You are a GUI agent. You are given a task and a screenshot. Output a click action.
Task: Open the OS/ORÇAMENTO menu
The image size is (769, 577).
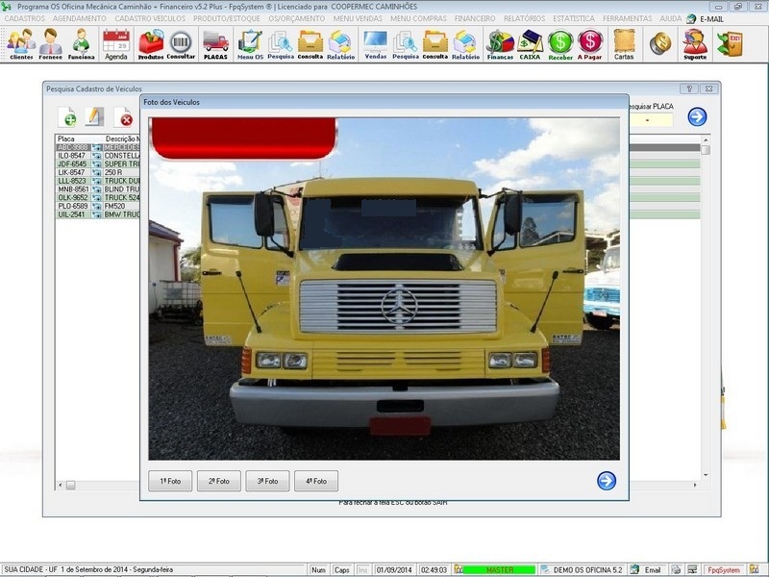pos(297,18)
